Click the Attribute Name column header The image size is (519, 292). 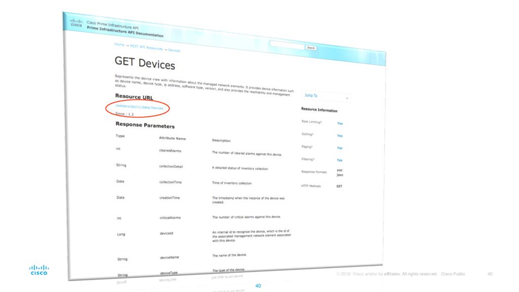point(172,138)
